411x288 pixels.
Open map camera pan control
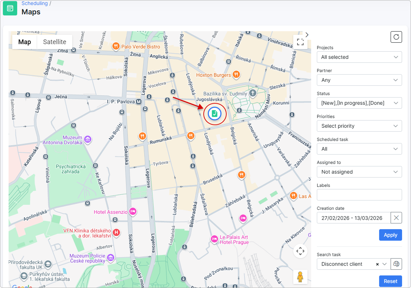tap(300, 251)
